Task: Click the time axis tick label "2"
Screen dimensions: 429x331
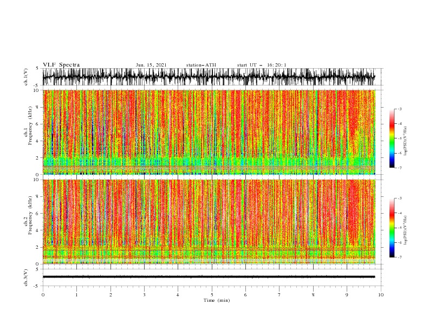Action: click(110, 295)
